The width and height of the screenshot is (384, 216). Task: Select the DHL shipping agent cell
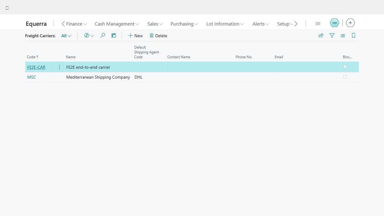[x=149, y=77]
